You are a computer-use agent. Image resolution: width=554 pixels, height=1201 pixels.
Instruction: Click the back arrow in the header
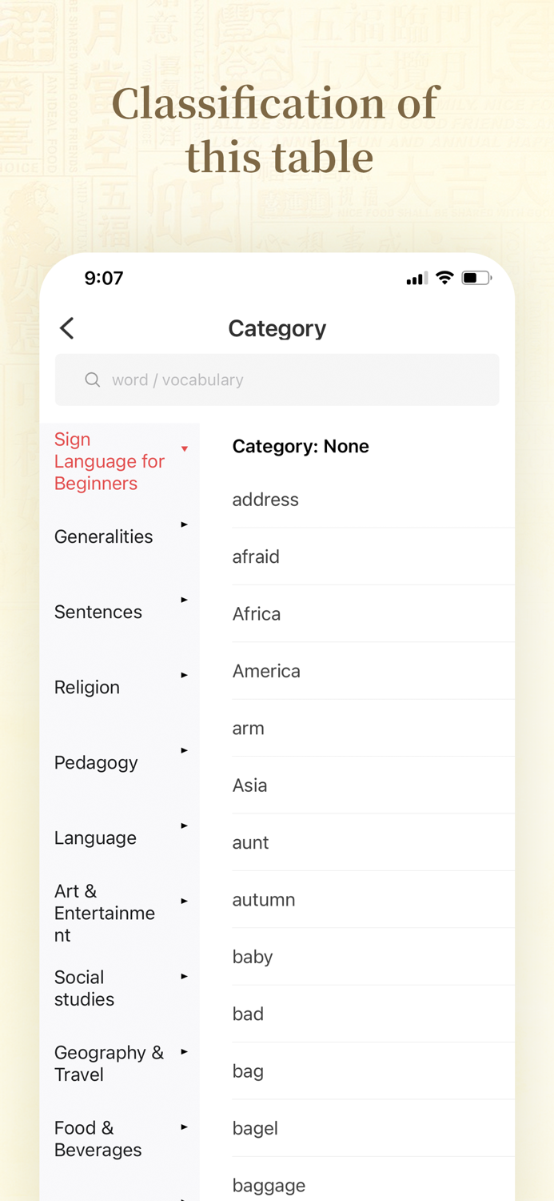point(67,328)
